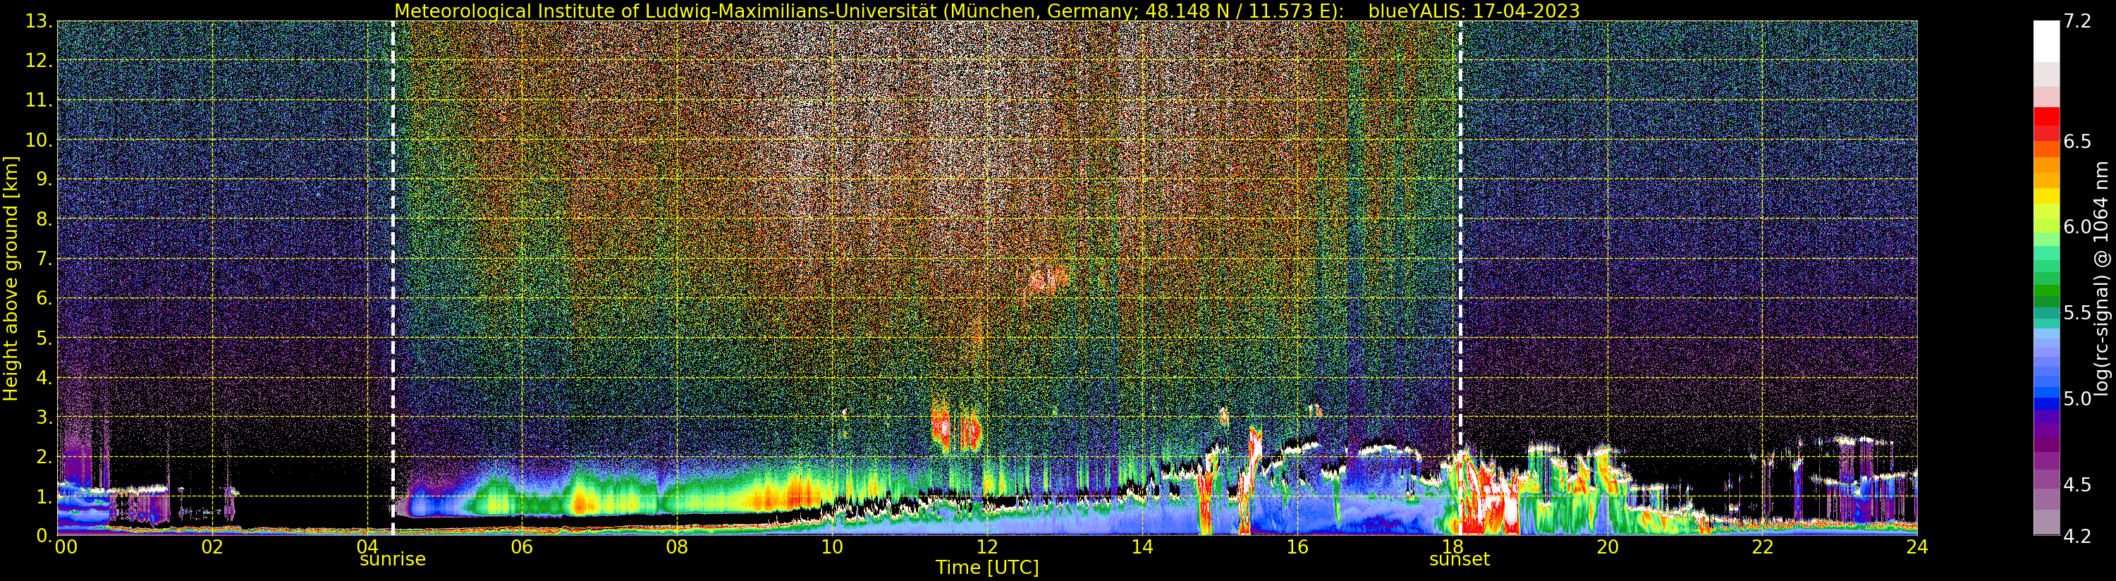The width and height of the screenshot is (2116, 581).
Task: Click the '02' time tick label
Action: [212, 547]
